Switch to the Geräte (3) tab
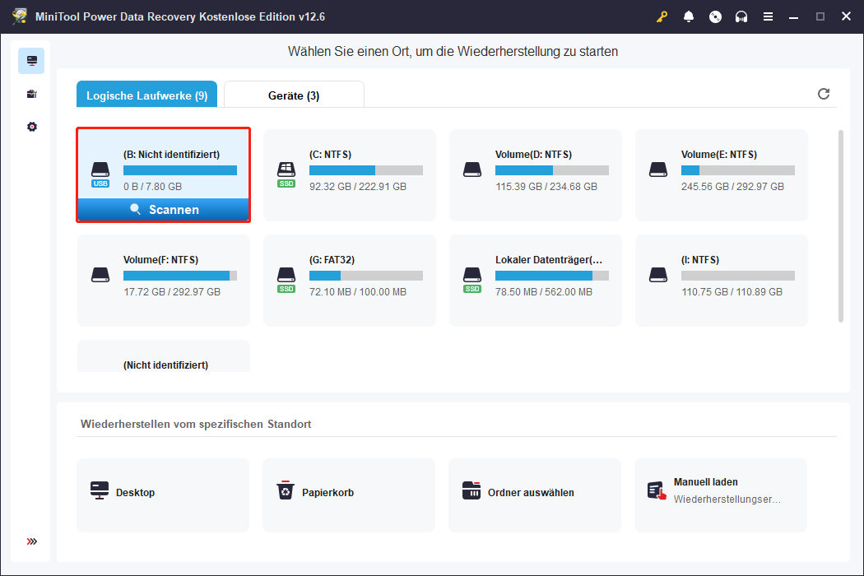Image resolution: width=864 pixels, height=576 pixels. point(294,95)
